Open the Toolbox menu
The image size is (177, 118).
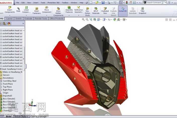point(65,3)
